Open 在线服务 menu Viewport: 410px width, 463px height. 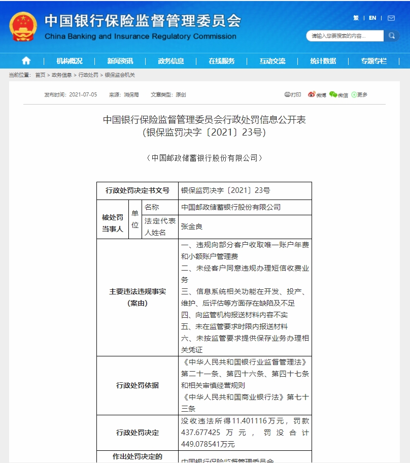222,61
